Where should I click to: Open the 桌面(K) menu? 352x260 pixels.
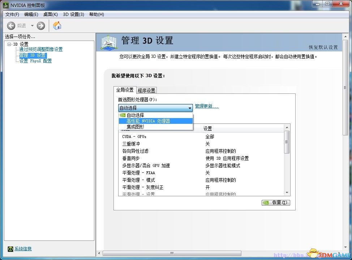(51, 14)
